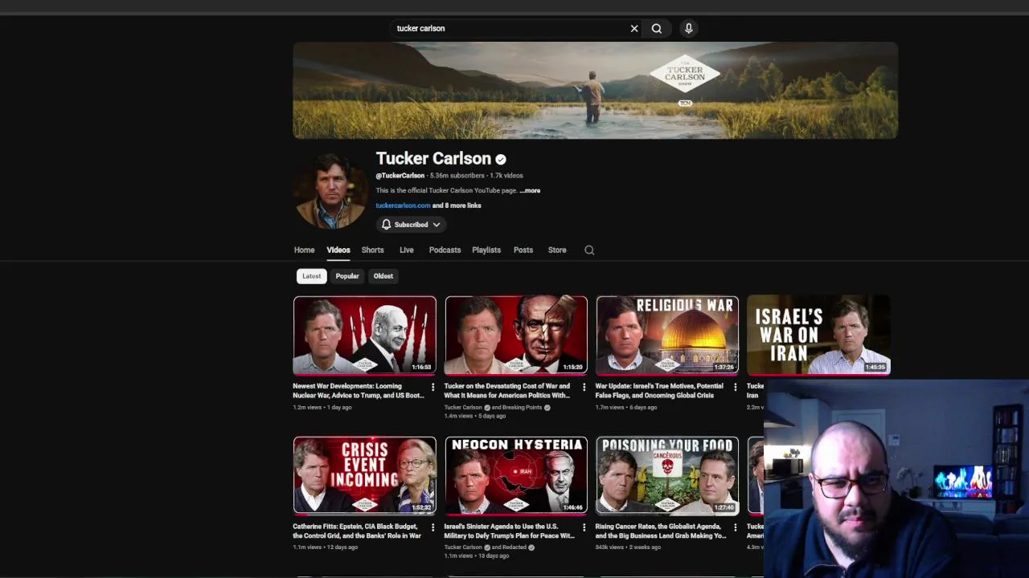This screenshot has width=1029, height=578.
Task: Open the Playlists tab
Action: coord(486,250)
